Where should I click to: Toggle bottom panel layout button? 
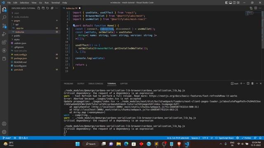pyautogui.click(x=231, y=2)
